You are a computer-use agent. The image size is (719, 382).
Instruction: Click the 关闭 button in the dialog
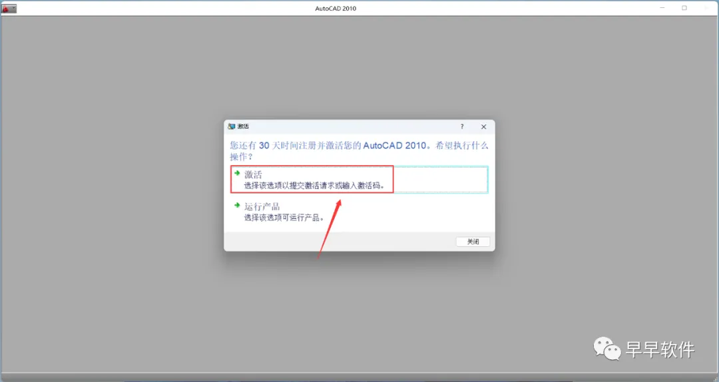pyautogui.click(x=473, y=242)
